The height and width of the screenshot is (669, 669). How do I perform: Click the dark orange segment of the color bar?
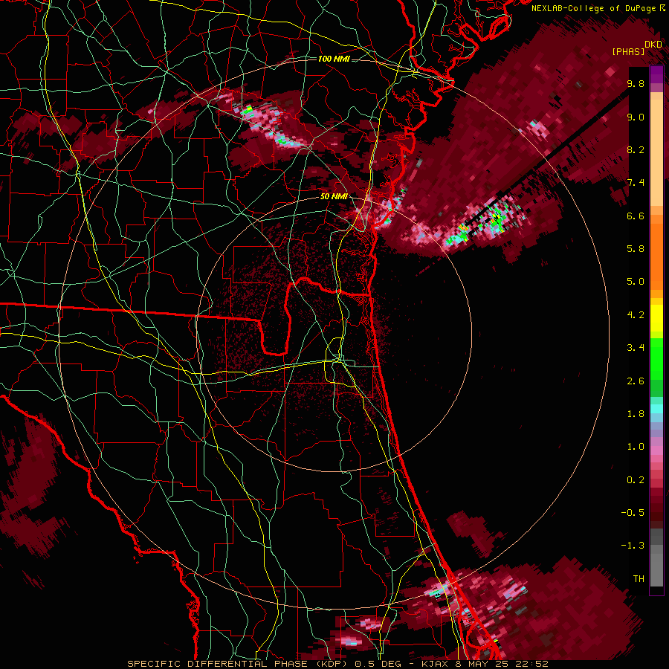[656, 256]
